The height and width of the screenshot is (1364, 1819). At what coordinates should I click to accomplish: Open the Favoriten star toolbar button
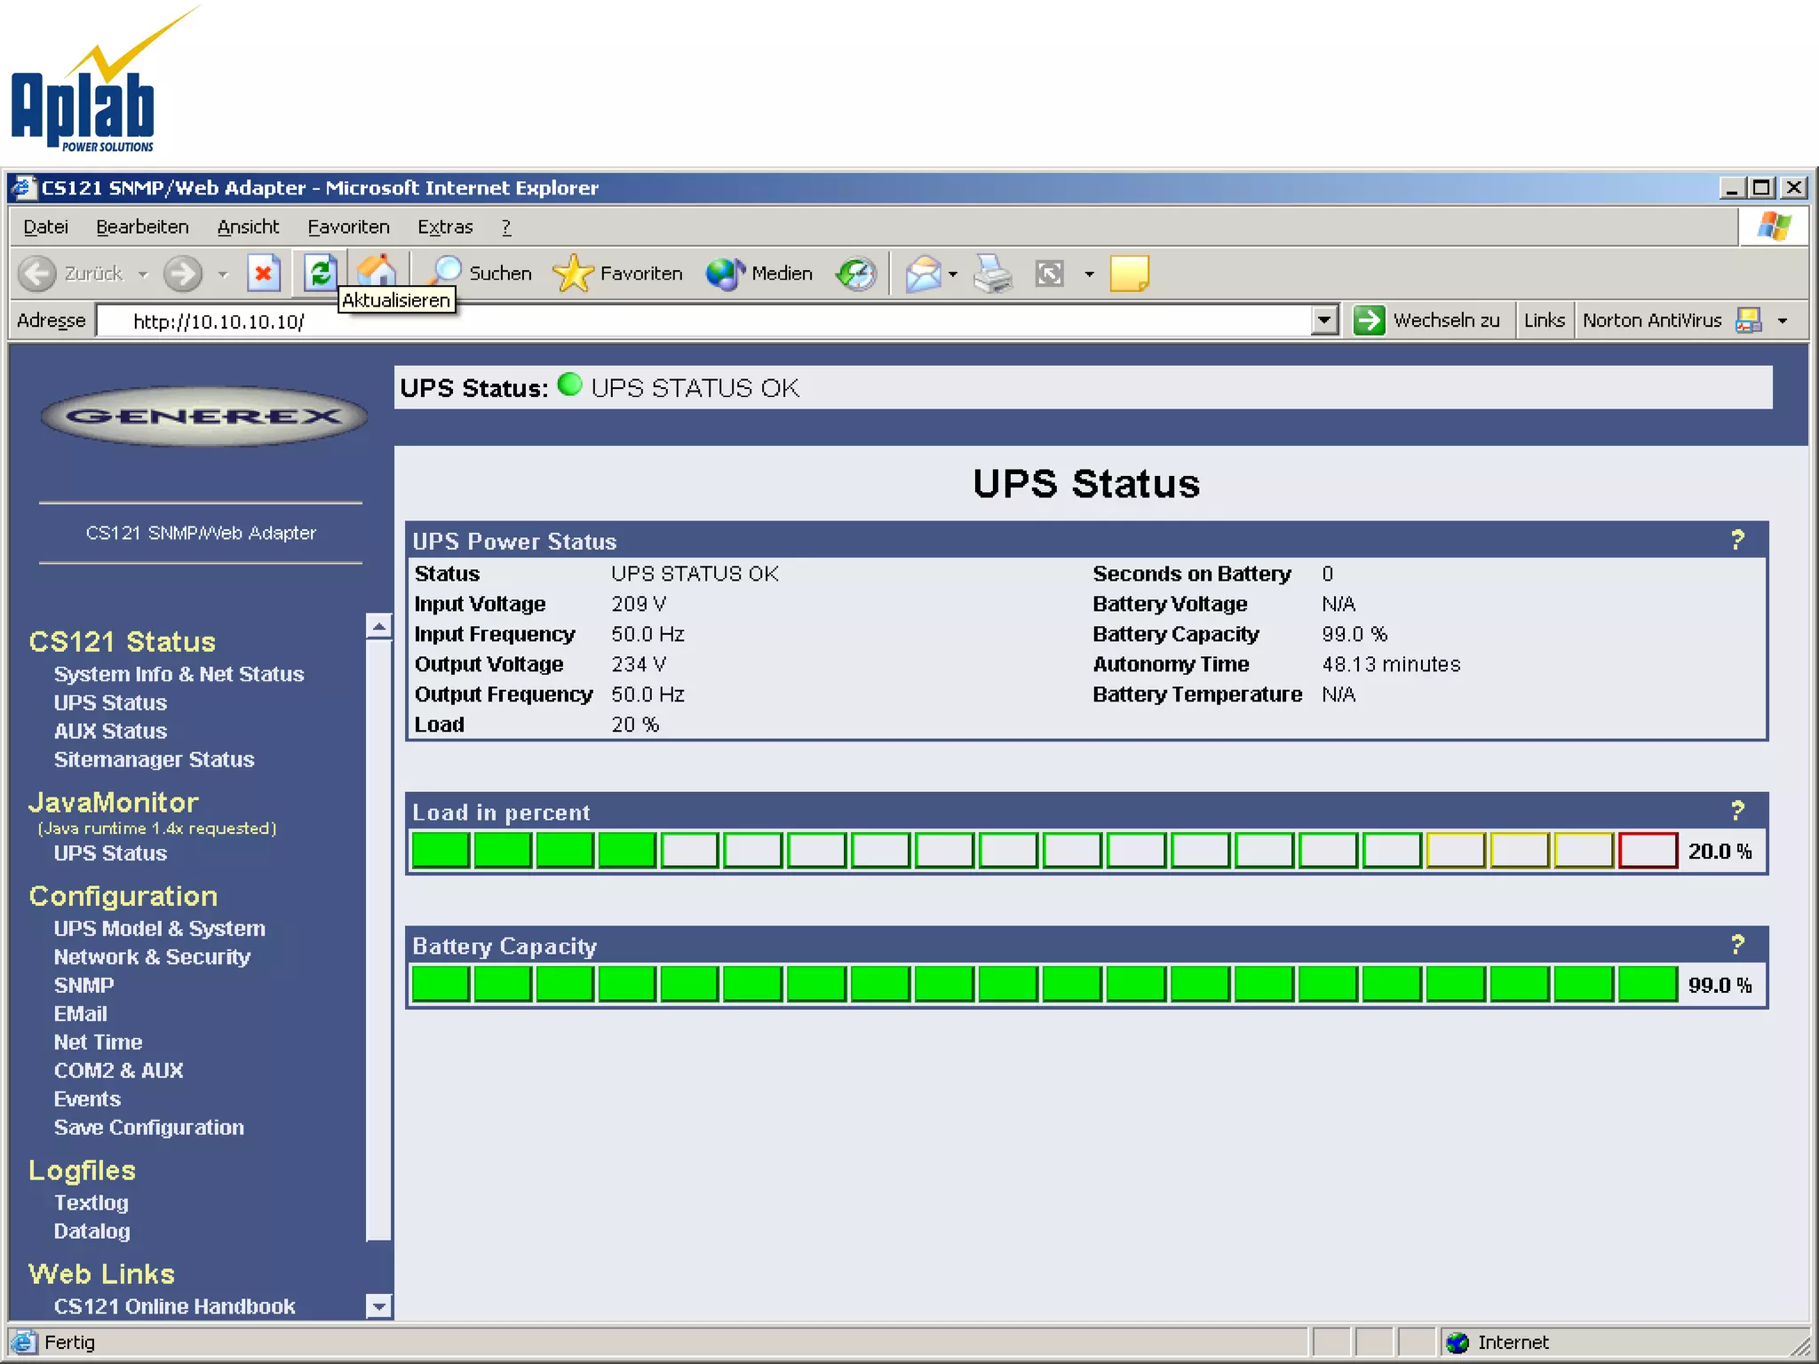[x=617, y=274]
